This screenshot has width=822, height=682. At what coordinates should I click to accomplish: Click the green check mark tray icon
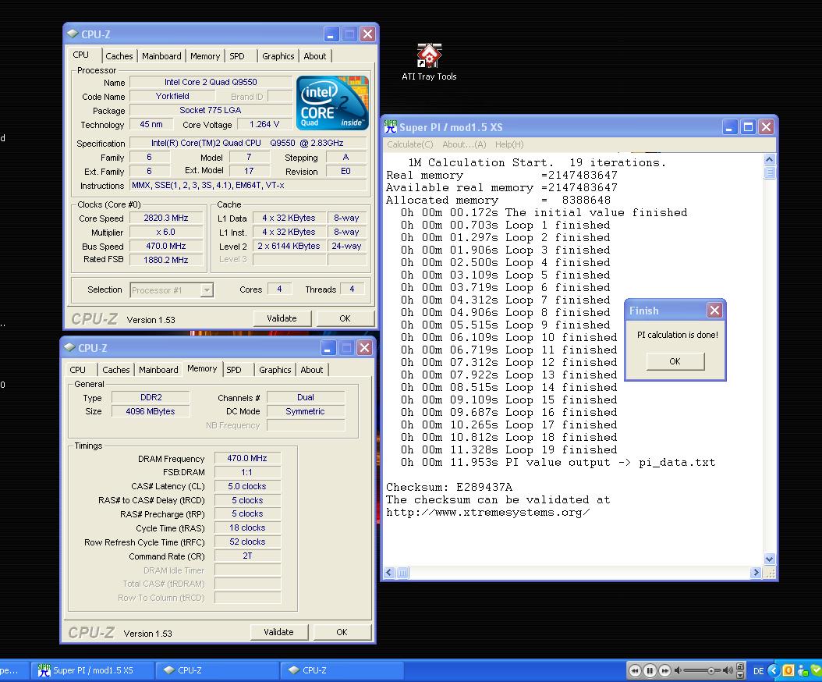pos(817,670)
